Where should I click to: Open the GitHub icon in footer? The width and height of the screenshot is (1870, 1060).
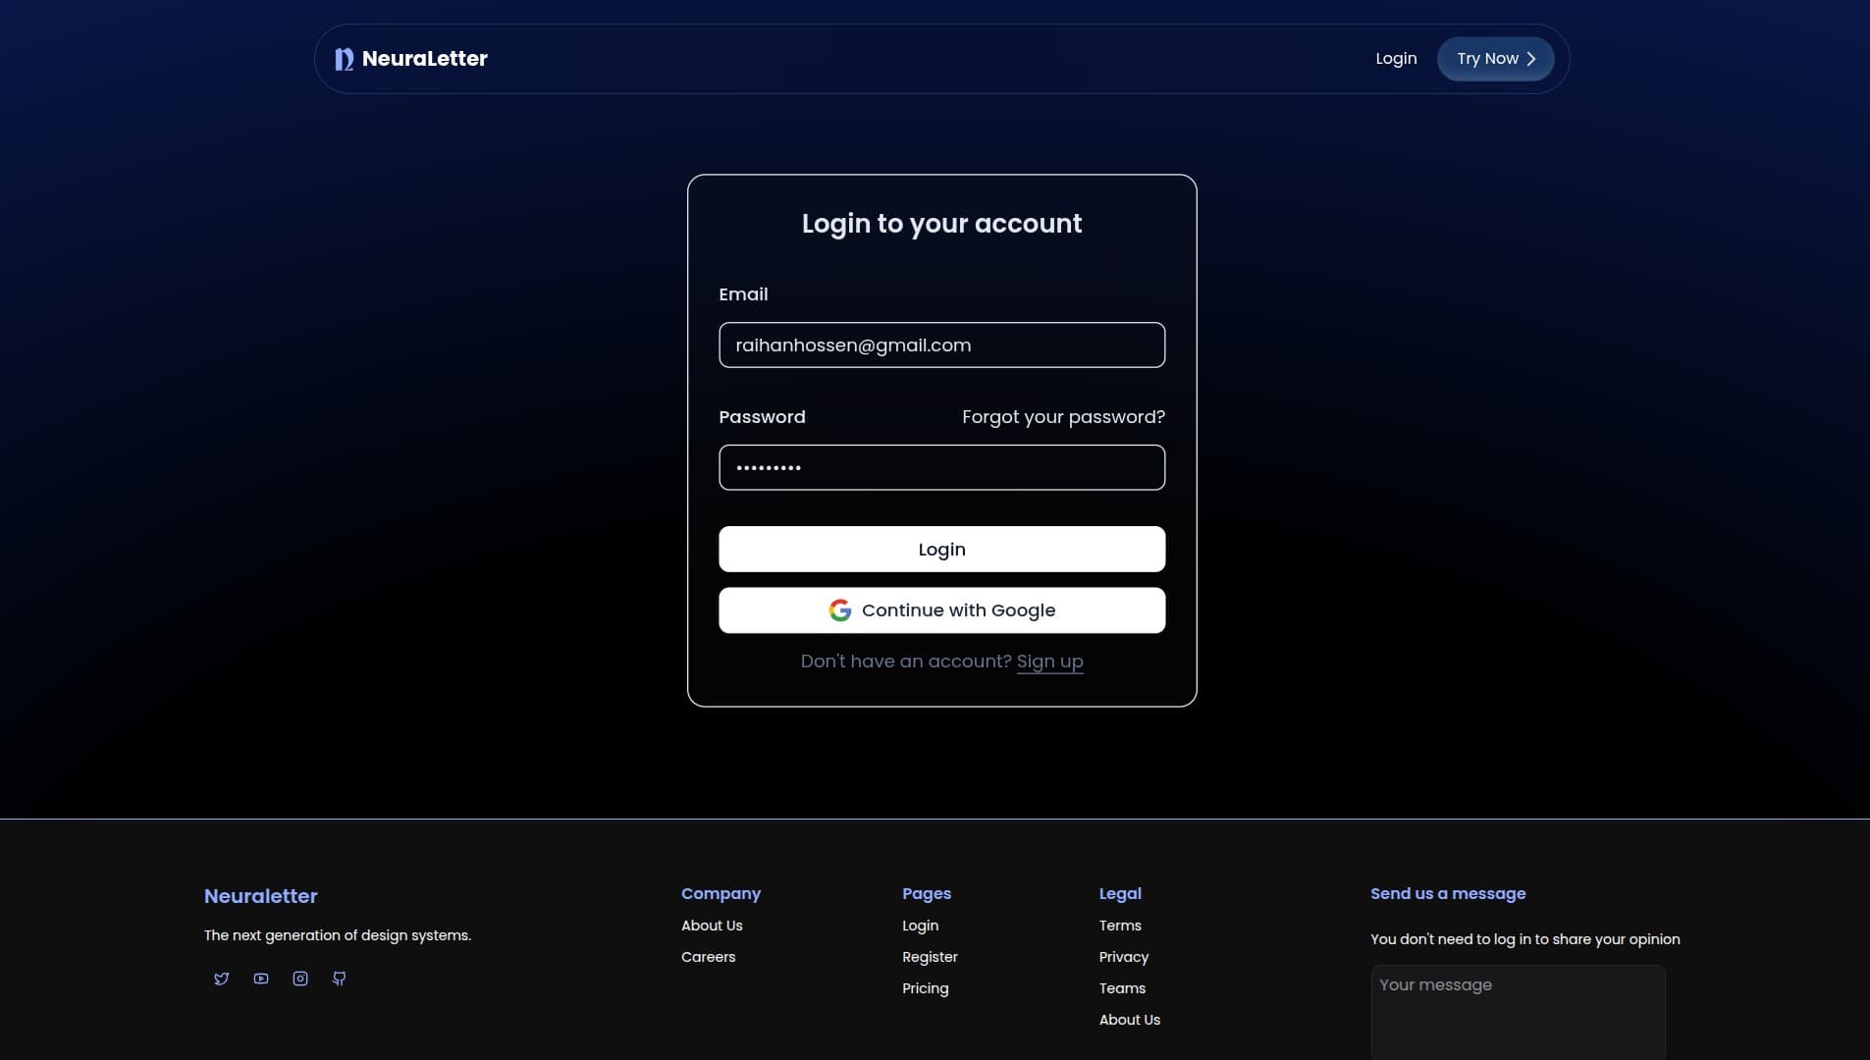(x=340, y=979)
